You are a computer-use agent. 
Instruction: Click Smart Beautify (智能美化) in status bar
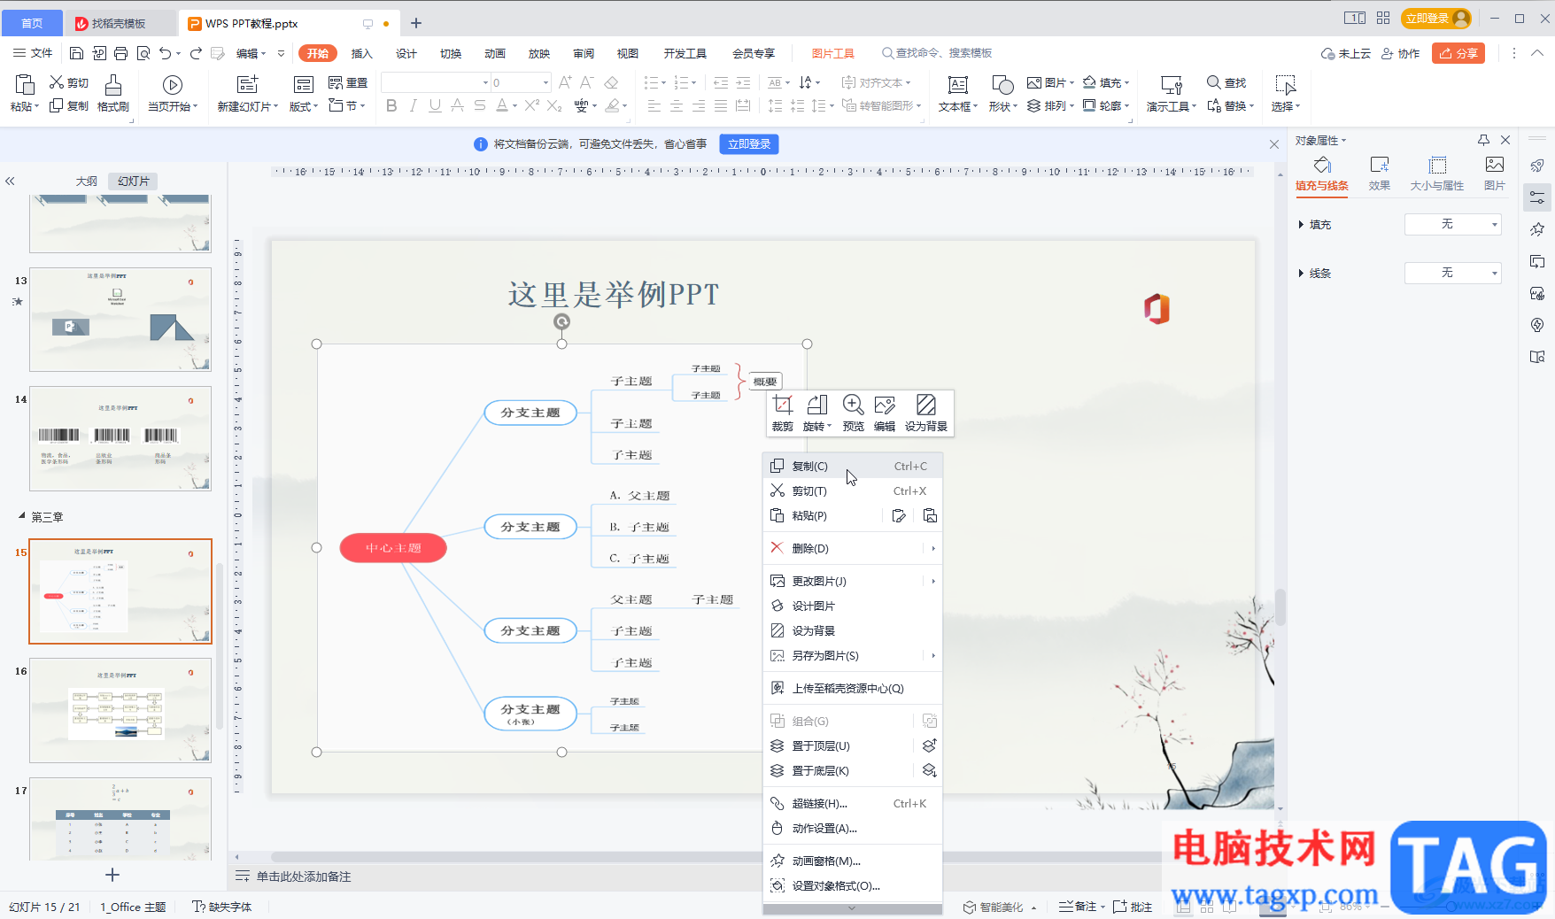point(993,907)
